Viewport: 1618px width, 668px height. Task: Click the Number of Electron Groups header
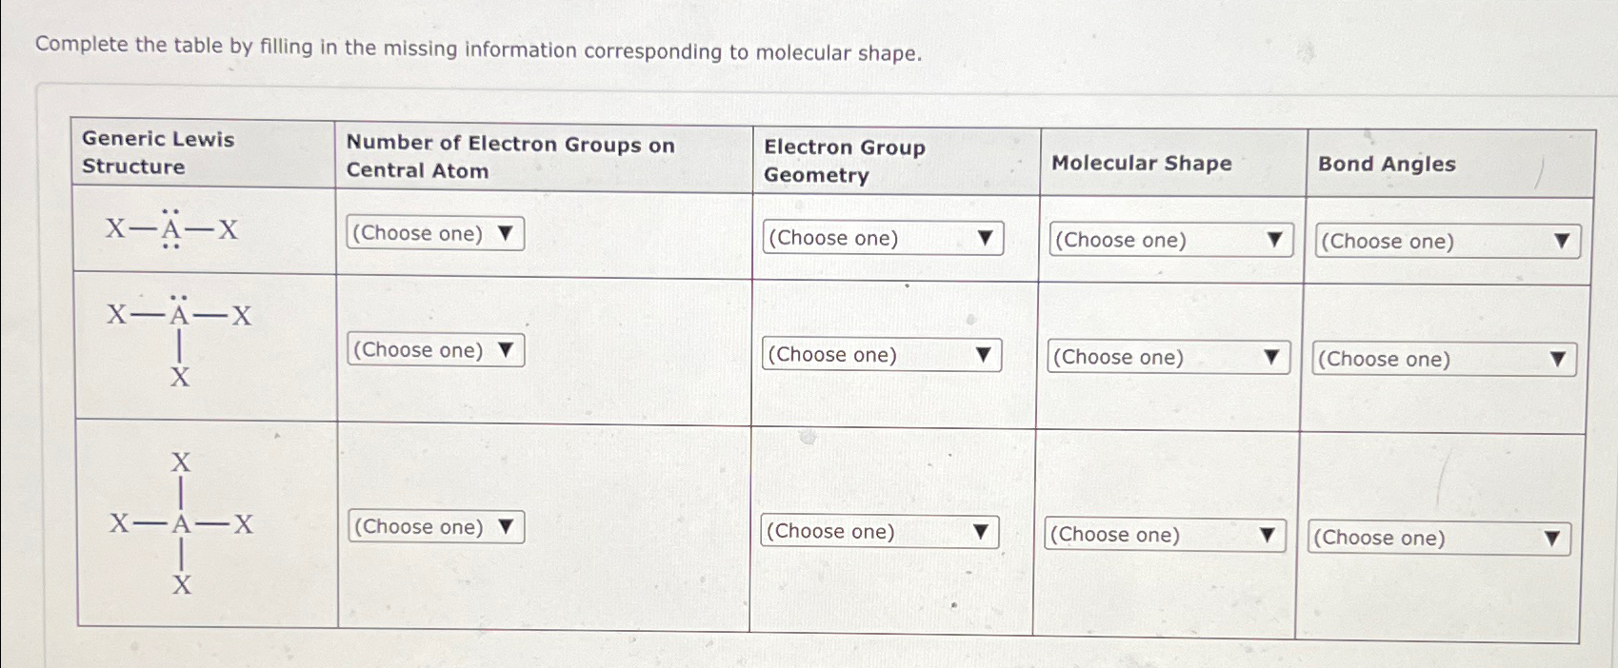coord(510,157)
